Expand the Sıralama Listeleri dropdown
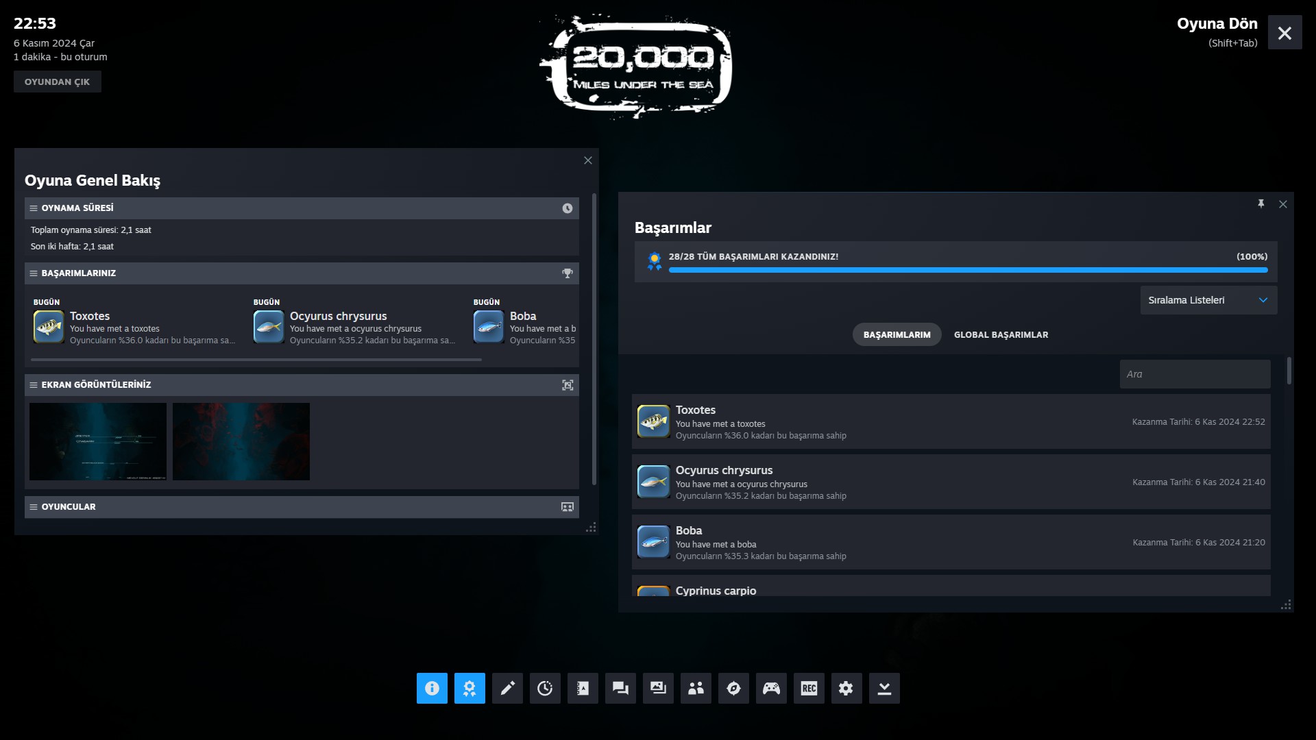The image size is (1316, 740). tap(1208, 300)
